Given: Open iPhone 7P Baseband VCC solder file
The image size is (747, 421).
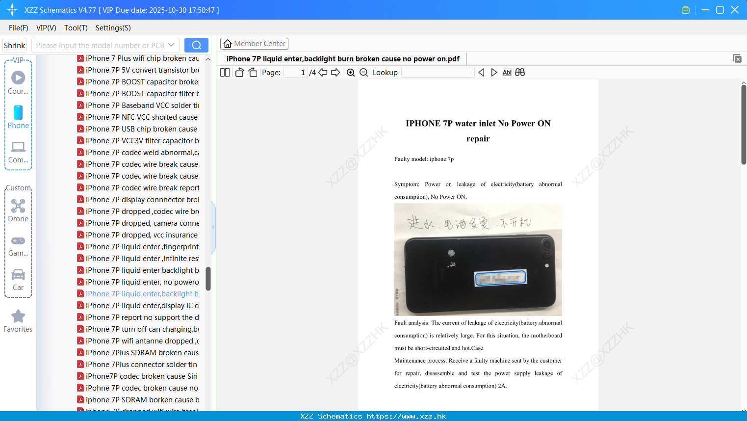Looking at the screenshot, I should (138, 105).
